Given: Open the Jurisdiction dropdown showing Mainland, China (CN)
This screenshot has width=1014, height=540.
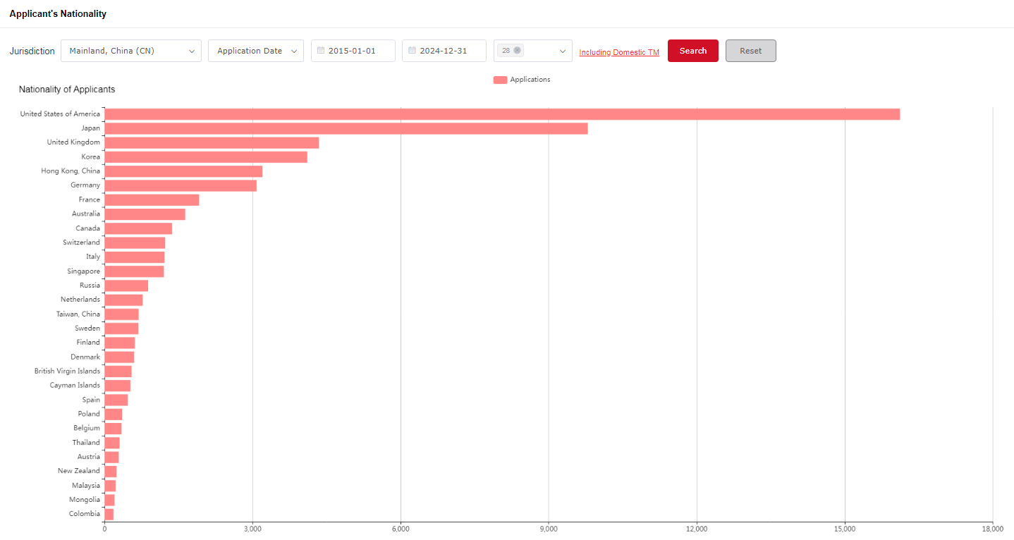Looking at the screenshot, I should pyautogui.click(x=130, y=51).
